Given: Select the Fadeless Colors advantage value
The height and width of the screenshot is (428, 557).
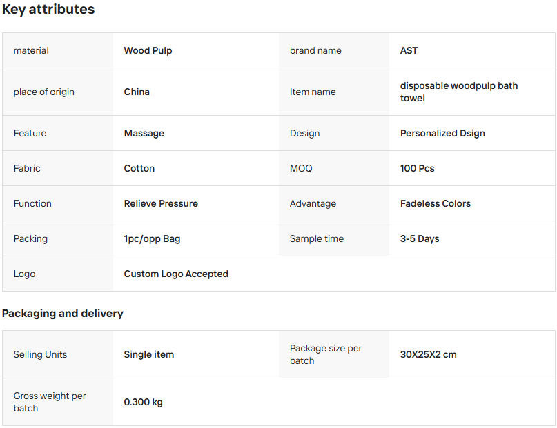Looking at the screenshot, I should (435, 203).
